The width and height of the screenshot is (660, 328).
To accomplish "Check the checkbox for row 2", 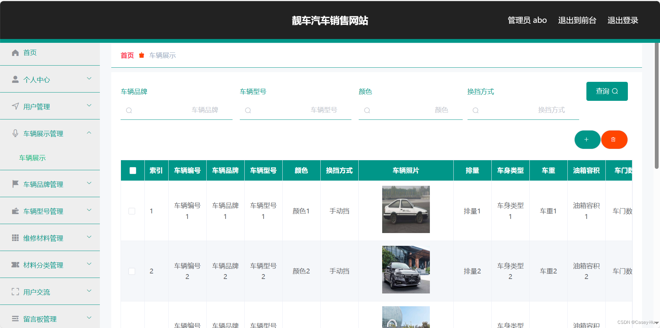I will (132, 271).
